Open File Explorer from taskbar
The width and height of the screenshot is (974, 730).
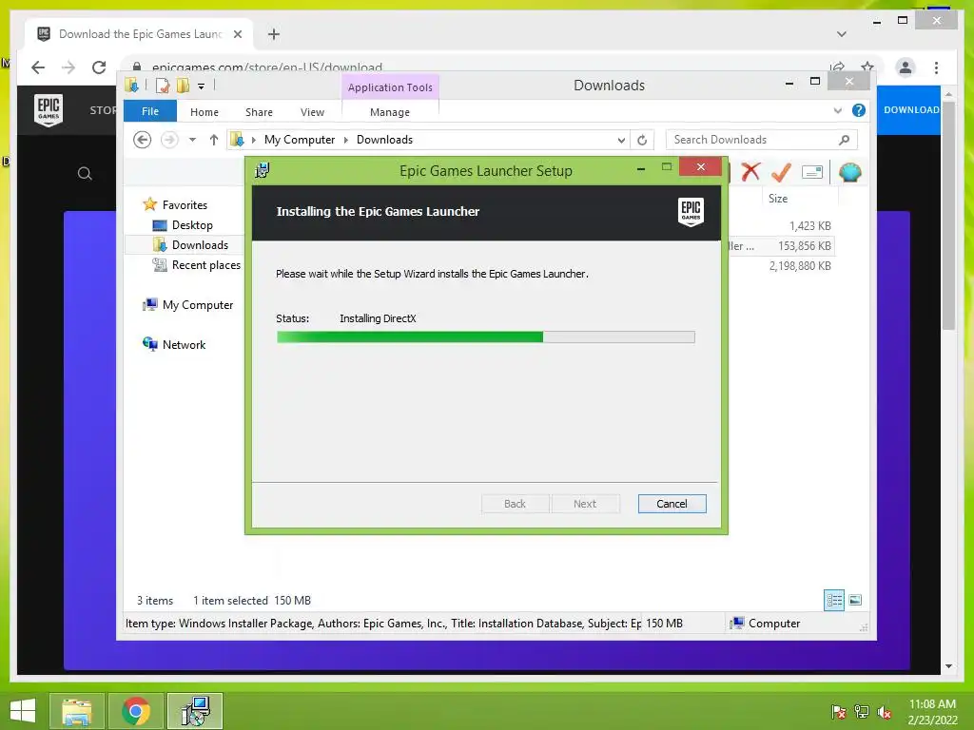(76, 711)
